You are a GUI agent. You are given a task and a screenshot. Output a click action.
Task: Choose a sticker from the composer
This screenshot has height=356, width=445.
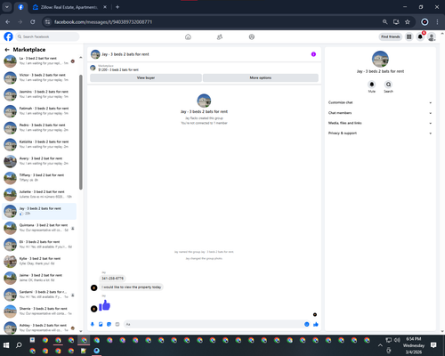(109, 324)
